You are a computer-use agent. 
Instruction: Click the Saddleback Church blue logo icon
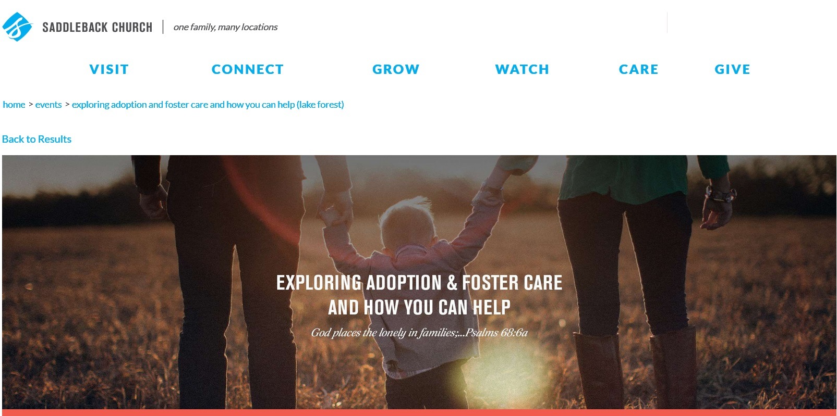(17, 27)
